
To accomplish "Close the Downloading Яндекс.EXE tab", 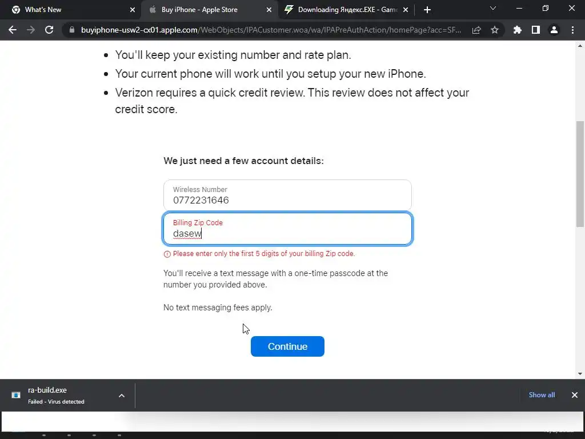I will [406, 10].
